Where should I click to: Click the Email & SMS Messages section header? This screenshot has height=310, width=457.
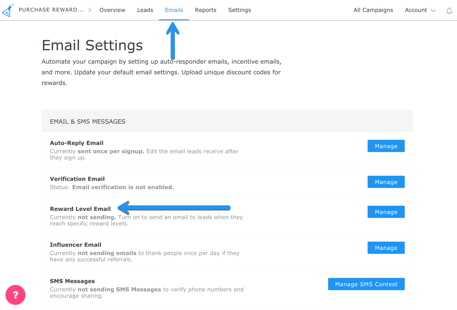(x=87, y=122)
